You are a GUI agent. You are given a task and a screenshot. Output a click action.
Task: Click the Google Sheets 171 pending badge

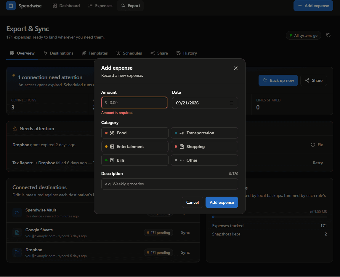click(158, 233)
